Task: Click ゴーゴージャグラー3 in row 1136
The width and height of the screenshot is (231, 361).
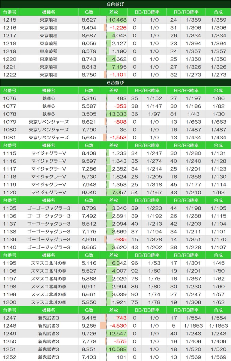Action: (x=49, y=215)
